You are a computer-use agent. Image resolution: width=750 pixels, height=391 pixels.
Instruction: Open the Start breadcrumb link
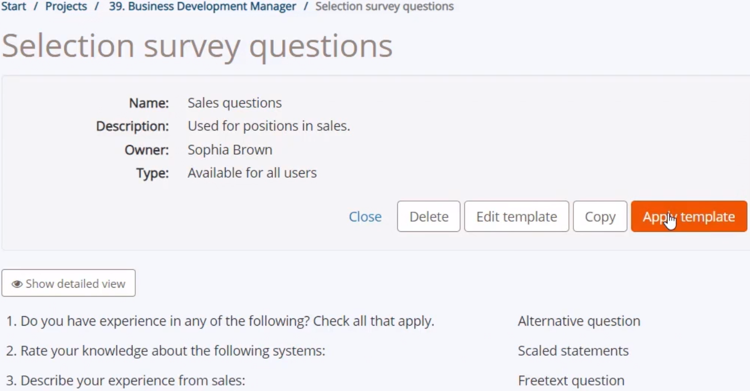(14, 7)
